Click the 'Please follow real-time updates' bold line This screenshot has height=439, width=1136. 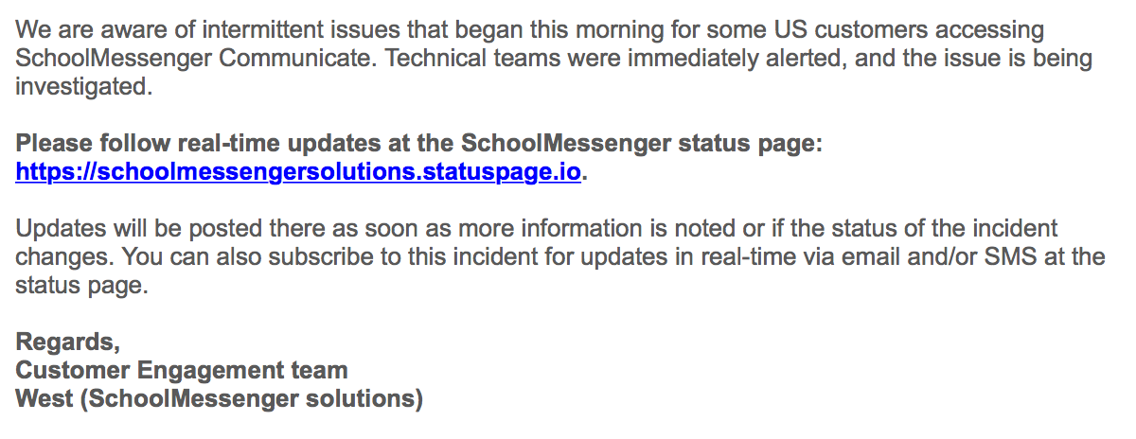[420, 145]
